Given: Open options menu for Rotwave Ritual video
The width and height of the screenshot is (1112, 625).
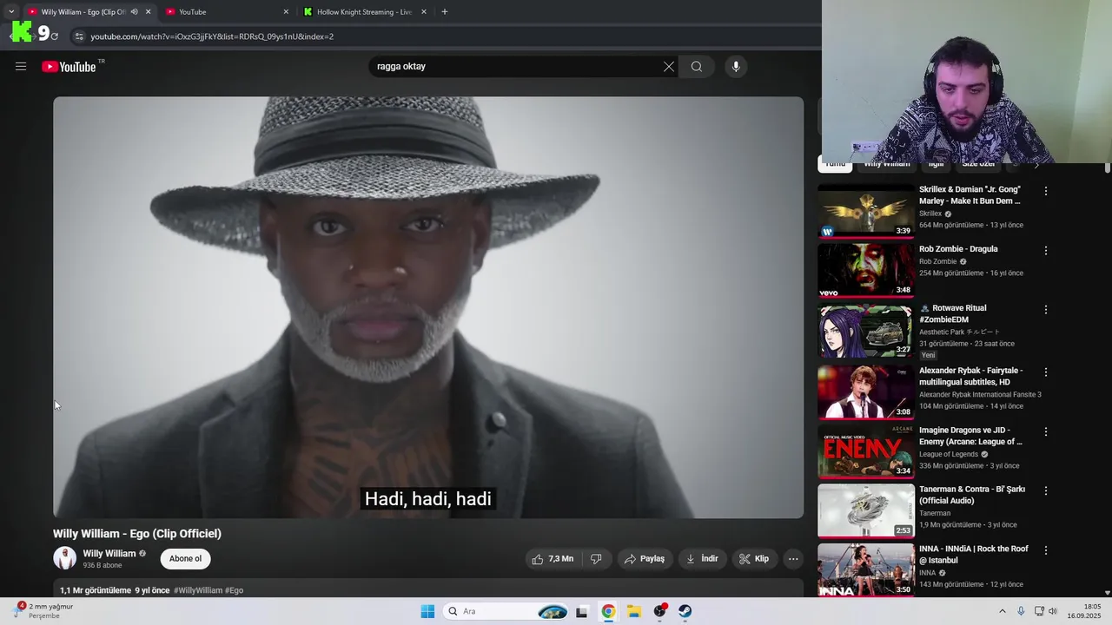Looking at the screenshot, I should (1046, 310).
